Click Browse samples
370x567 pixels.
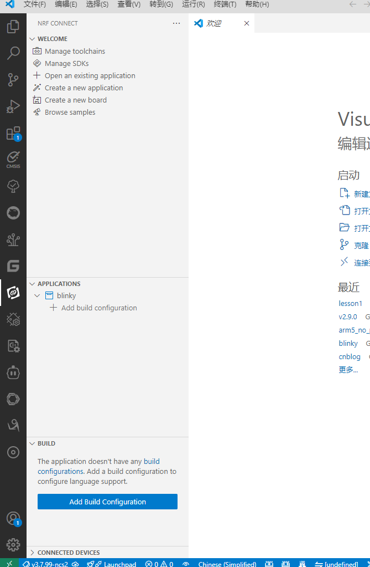(x=70, y=112)
